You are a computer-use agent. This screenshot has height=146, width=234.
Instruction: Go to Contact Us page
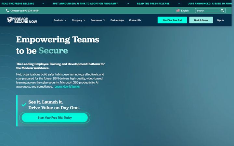pos(135,20)
